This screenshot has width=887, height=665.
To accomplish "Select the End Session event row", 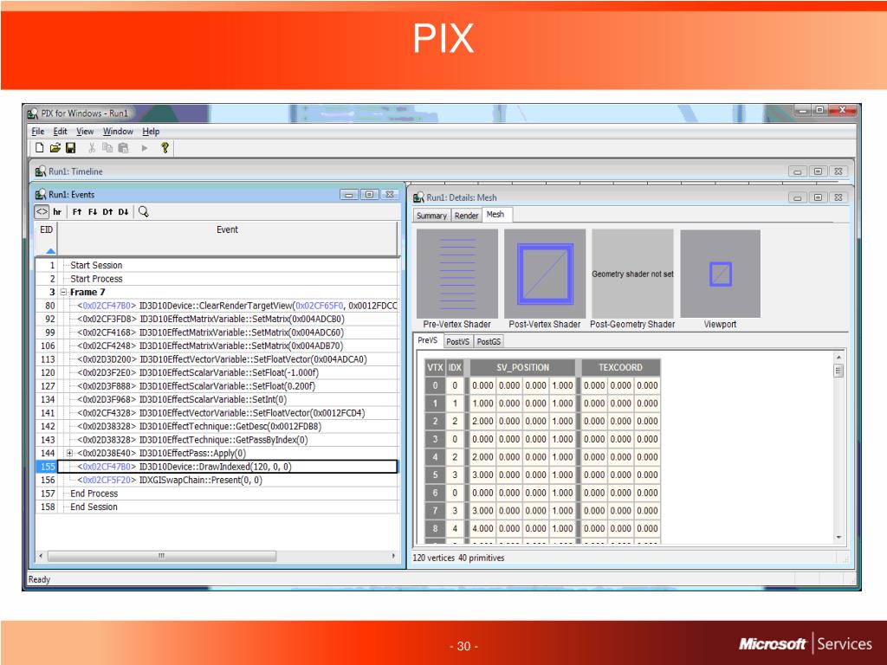I will pos(217,507).
